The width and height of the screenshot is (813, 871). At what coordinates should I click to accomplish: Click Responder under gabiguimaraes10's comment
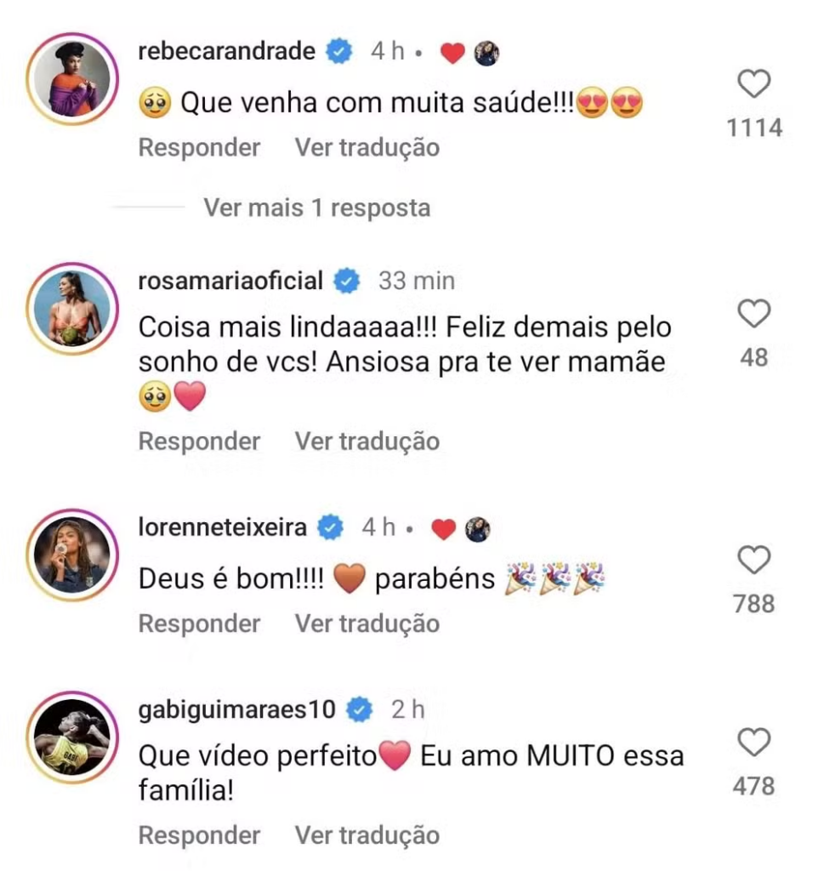click(199, 835)
